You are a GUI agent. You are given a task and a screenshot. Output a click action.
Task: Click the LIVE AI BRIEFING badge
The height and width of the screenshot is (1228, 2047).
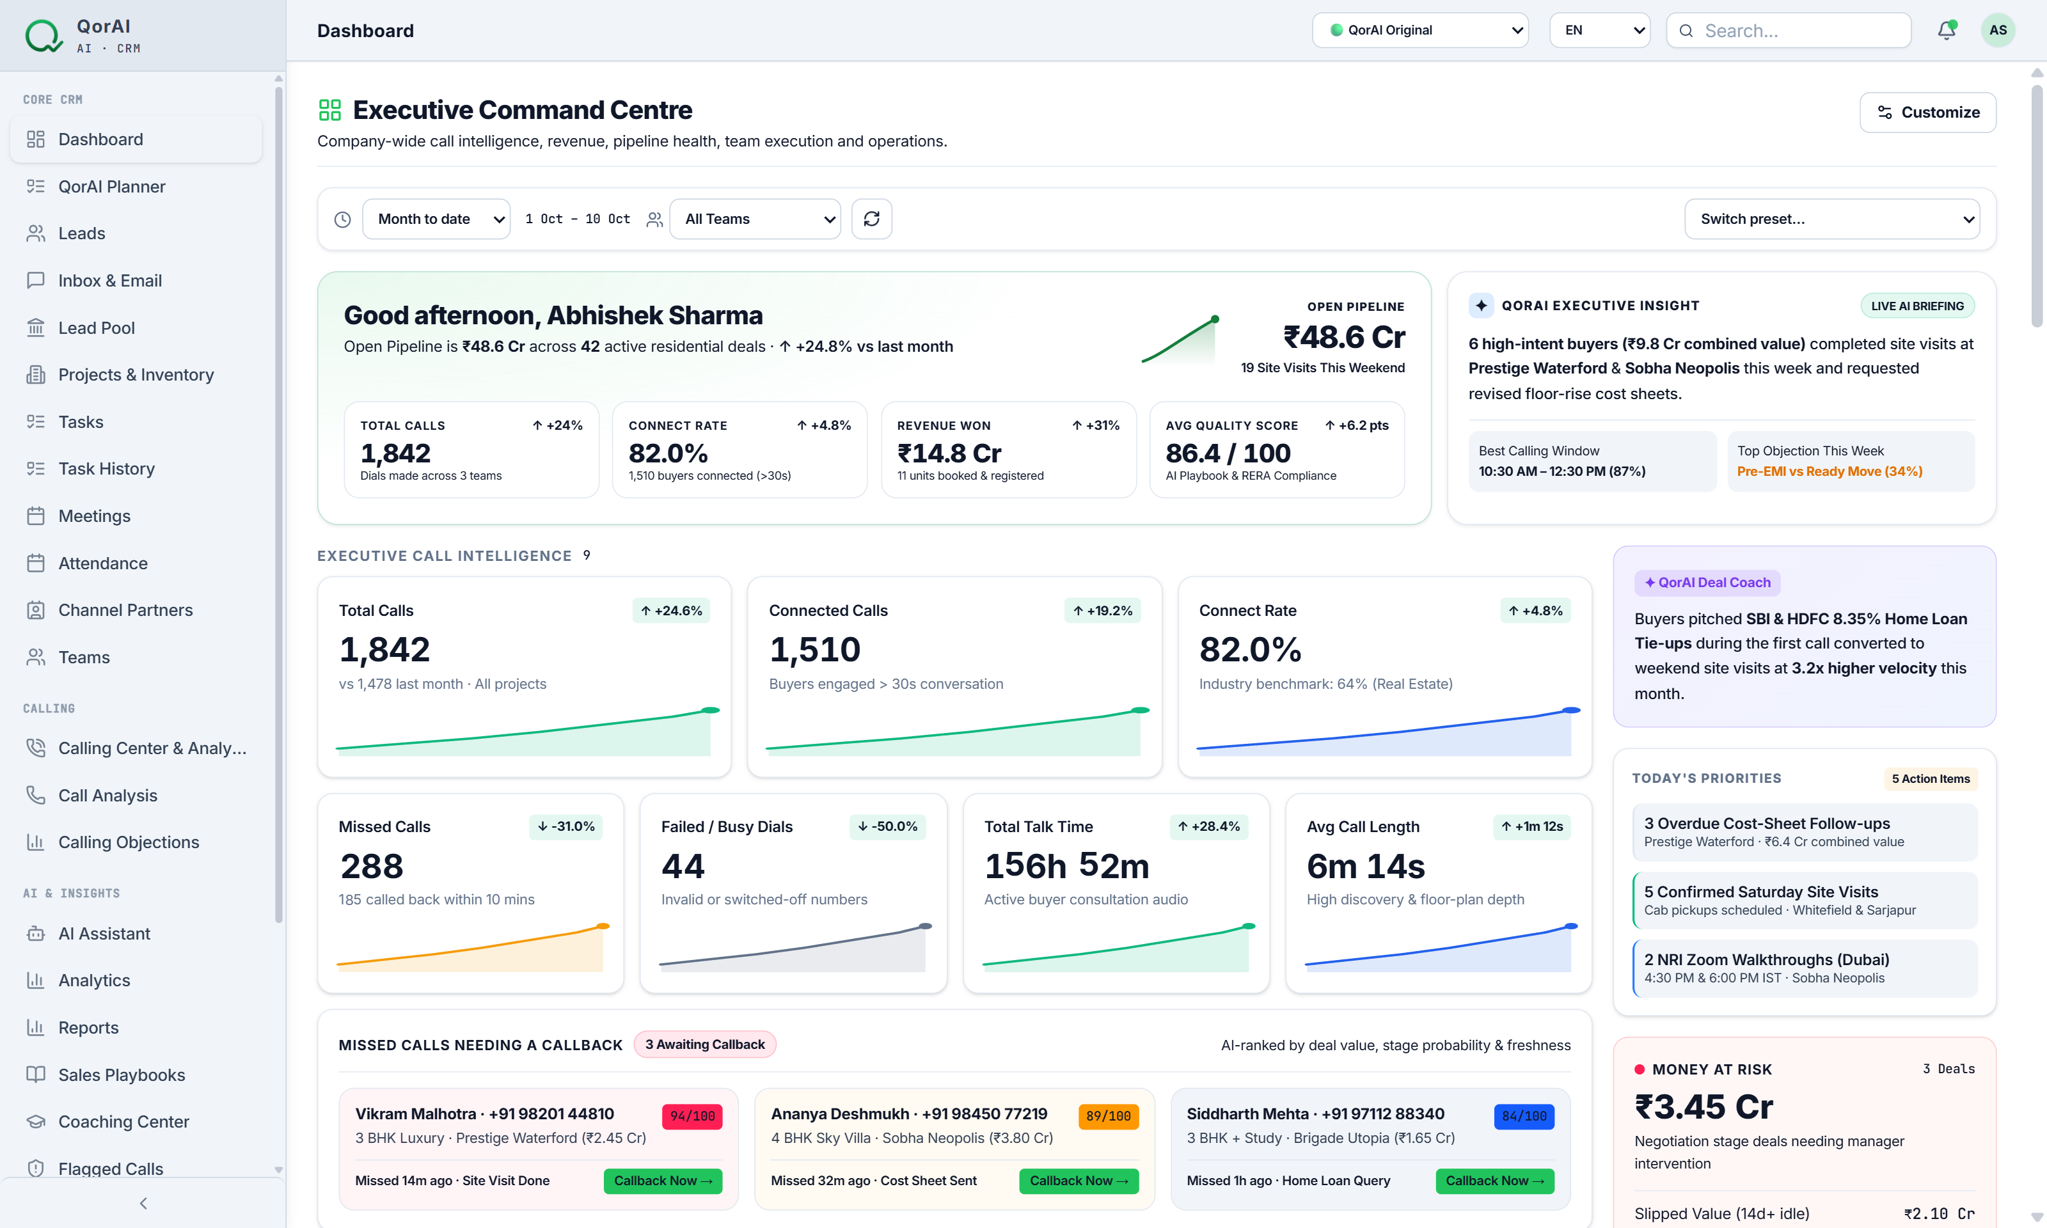1917,306
